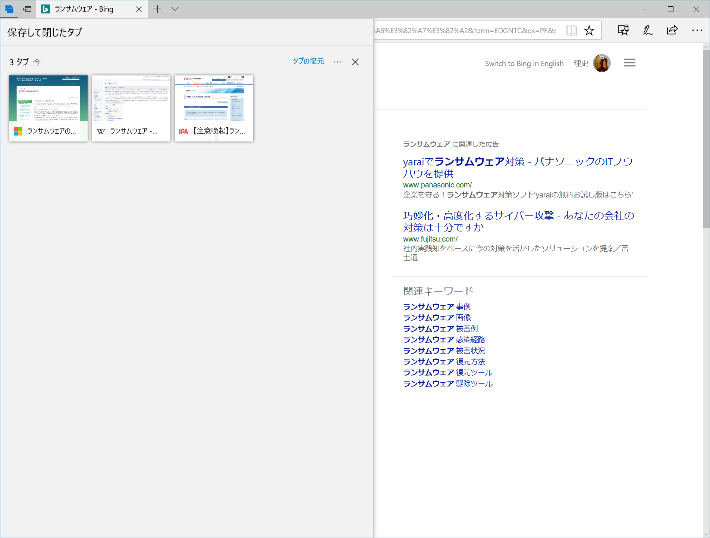Open a new tab with plus icon
The height and width of the screenshot is (538, 710).
157,9
